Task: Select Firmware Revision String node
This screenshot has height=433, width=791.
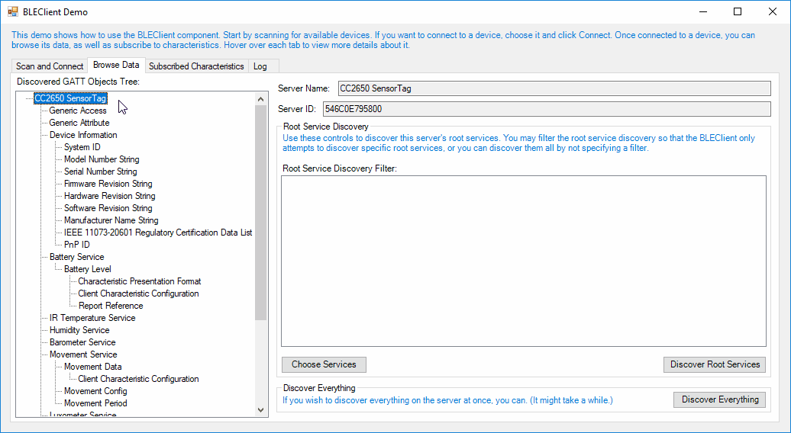Action: coord(108,184)
